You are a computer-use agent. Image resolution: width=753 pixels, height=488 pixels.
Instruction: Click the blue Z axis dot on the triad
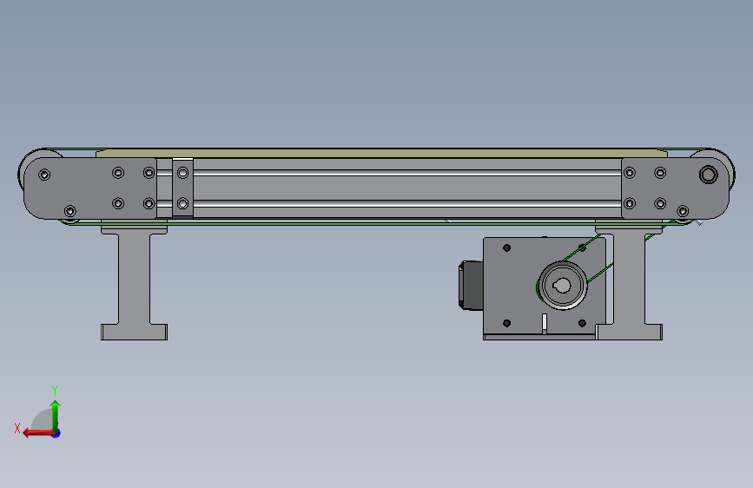click(x=56, y=433)
